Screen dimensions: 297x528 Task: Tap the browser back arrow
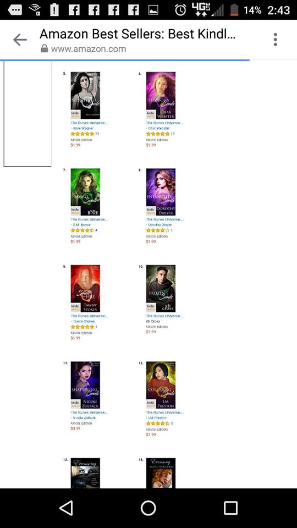20,40
